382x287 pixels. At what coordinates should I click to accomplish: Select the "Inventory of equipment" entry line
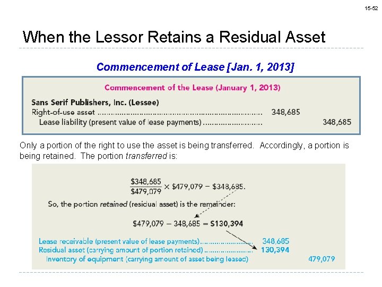pos(147,259)
